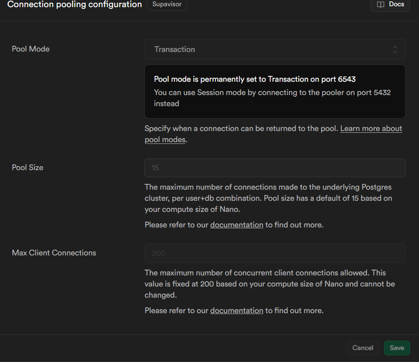Click the Pool size default of 15 description
419x362 pixels.
[268, 198]
